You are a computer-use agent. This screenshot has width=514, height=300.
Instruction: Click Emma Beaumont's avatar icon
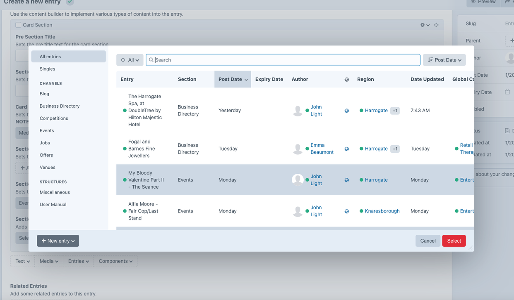coord(298,149)
